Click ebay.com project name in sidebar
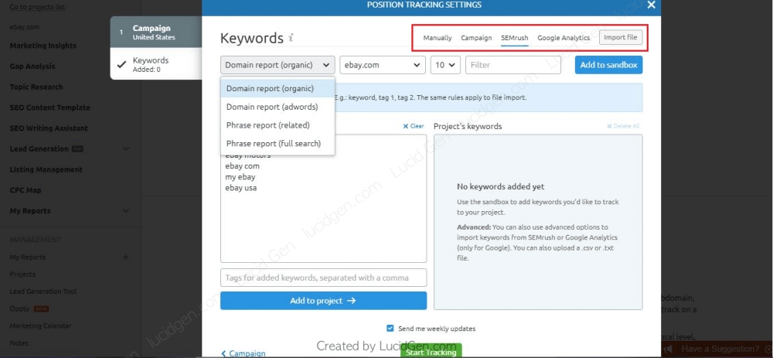 (x=25, y=27)
